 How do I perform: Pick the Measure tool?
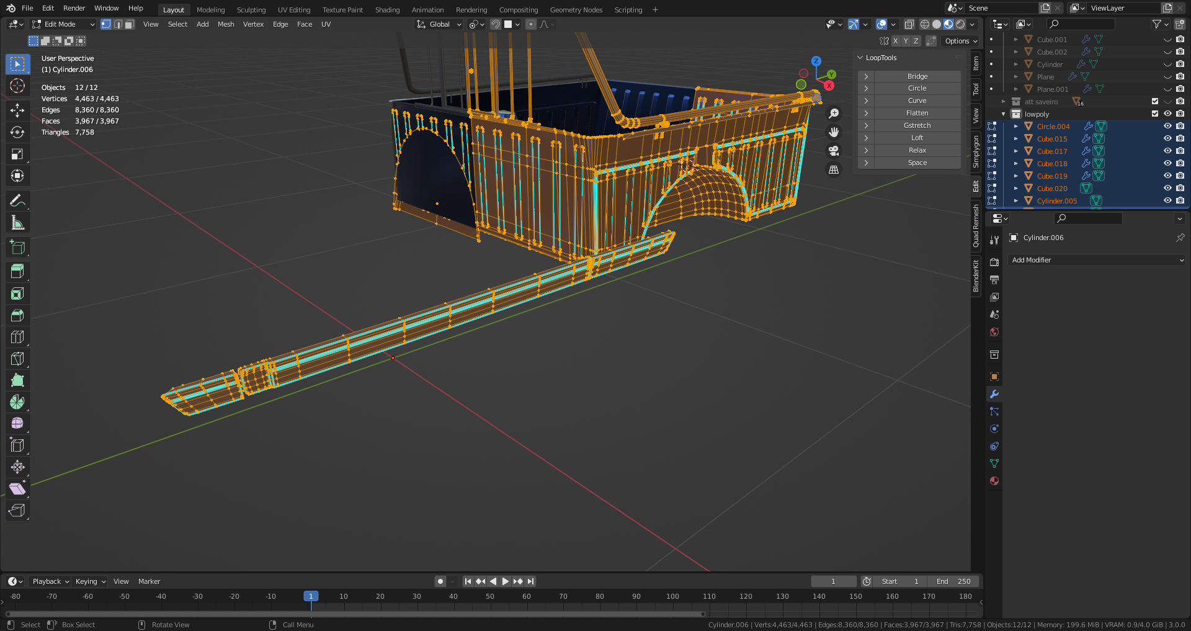pos(17,223)
